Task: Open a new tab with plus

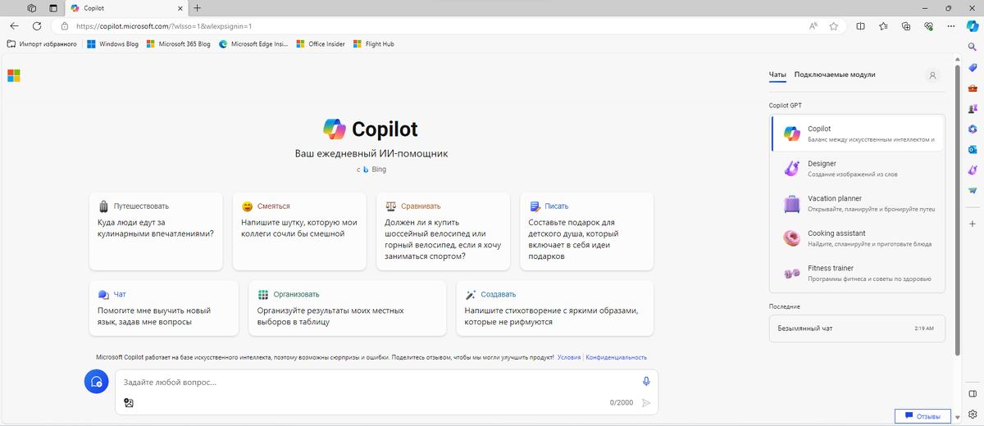Action: click(197, 8)
